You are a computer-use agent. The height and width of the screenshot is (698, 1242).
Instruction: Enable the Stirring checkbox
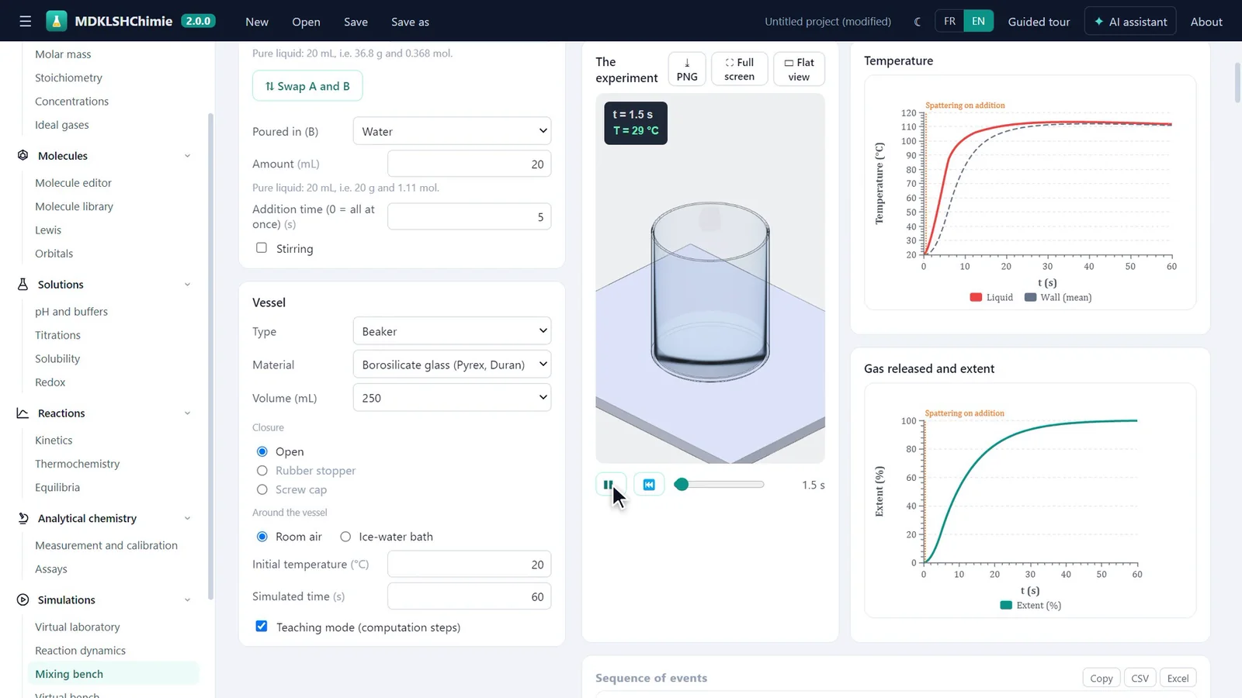(x=262, y=248)
